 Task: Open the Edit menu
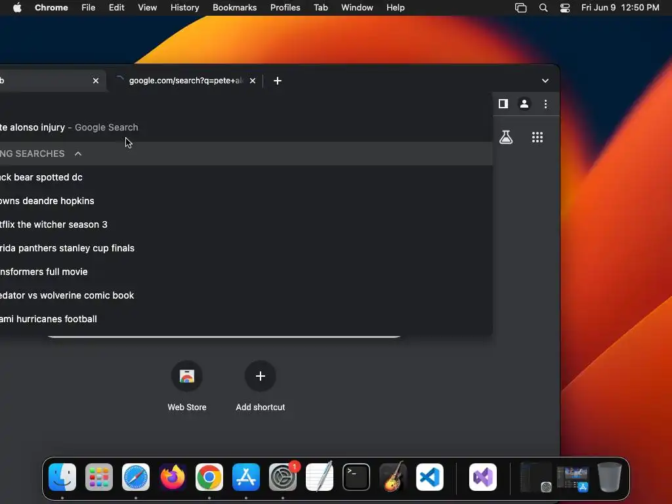tap(116, 8)
